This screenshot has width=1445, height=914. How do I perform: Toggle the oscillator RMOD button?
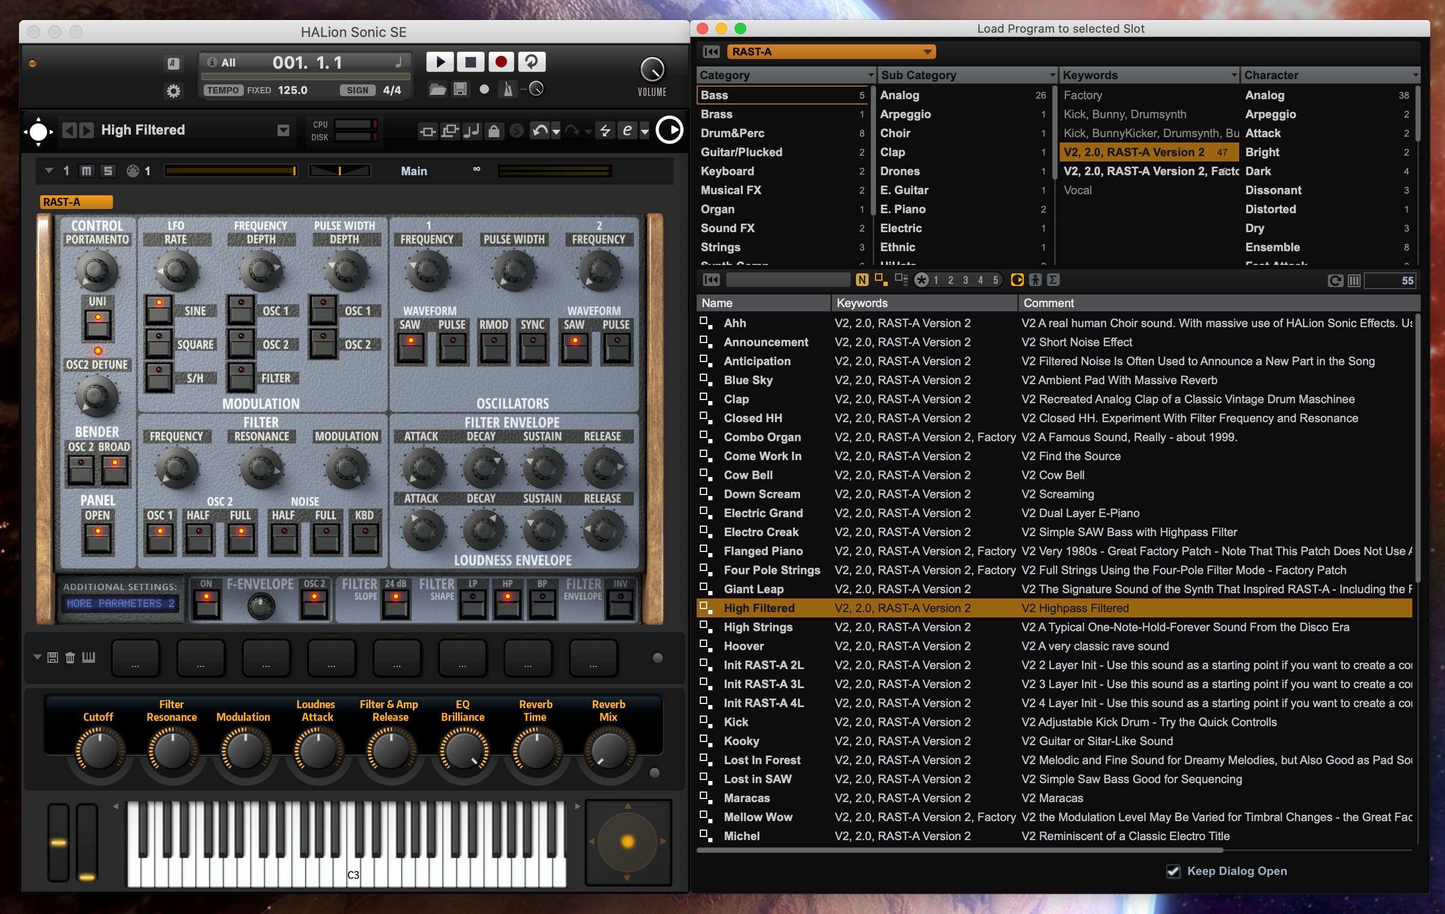[x=494, y=349]
